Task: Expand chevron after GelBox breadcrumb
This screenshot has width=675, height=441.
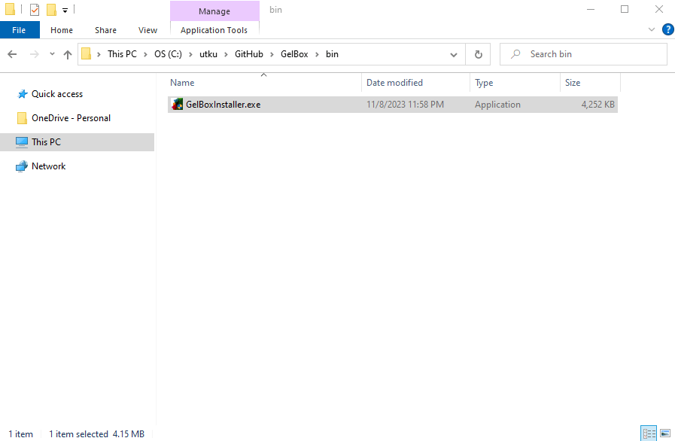Action: coord(318,54)
